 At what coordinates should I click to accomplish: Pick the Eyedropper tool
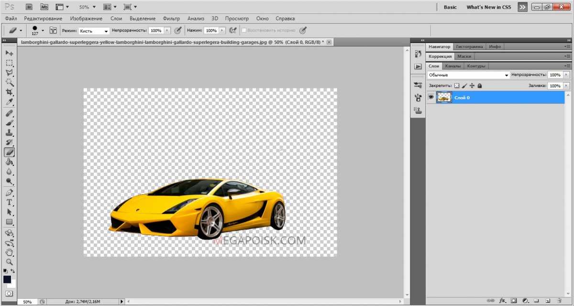tap(9, 102)
